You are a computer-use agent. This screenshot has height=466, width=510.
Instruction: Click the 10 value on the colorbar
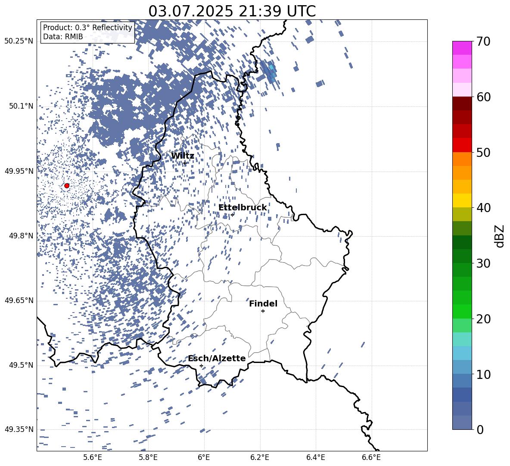(x=483, y=374)
